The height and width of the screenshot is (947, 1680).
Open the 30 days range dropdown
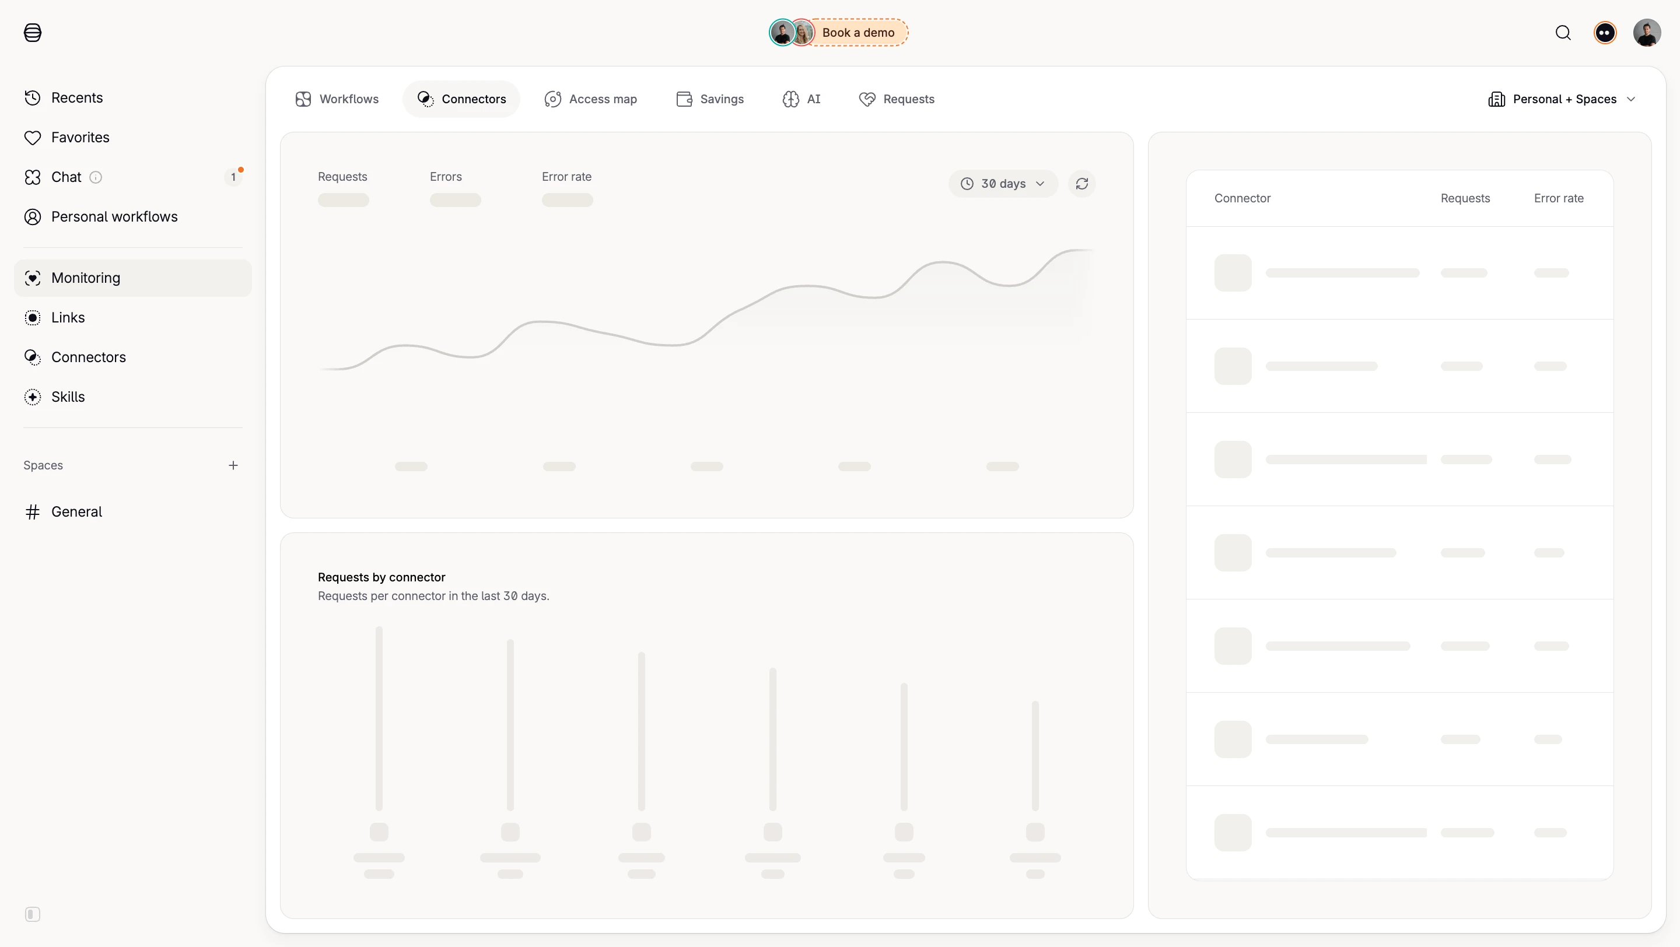(1002, 184)
